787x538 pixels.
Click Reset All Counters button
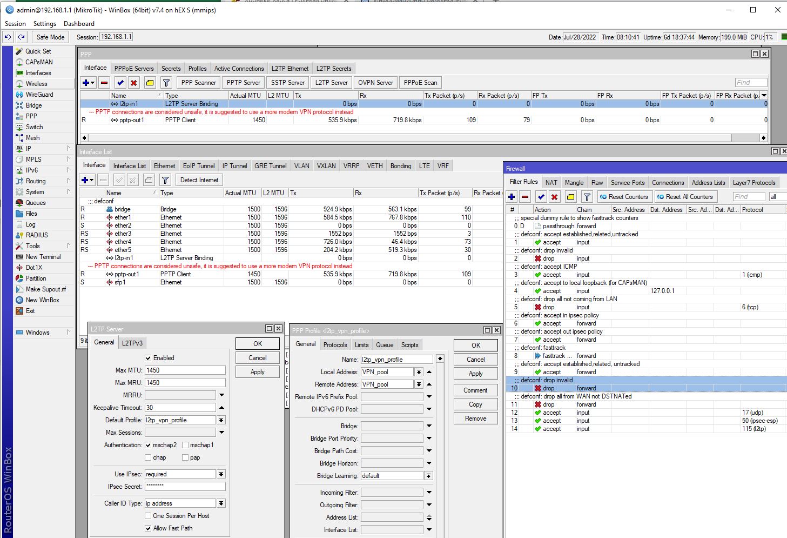pyautogui.click(x=685, y=197)
